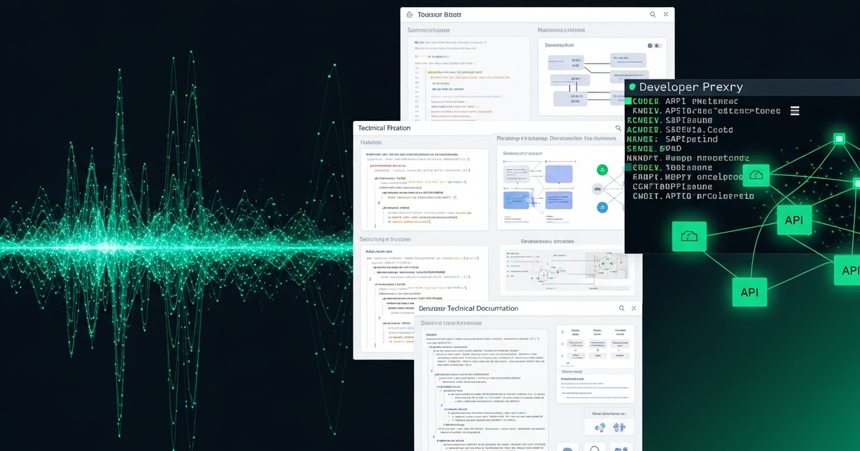
Task: Select the lower cloud network node
Action: click(x=689, y=236)
